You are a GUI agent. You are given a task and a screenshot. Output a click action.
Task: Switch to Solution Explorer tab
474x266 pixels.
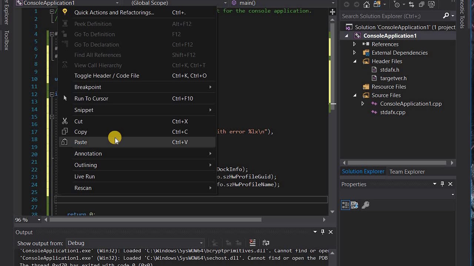tap(363, 171)
